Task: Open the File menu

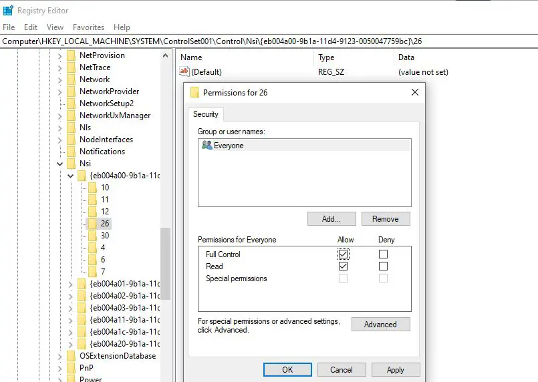Action: [x=9, y=27]
